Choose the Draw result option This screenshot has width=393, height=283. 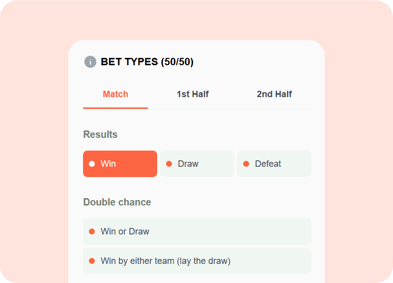click(197, 164)
